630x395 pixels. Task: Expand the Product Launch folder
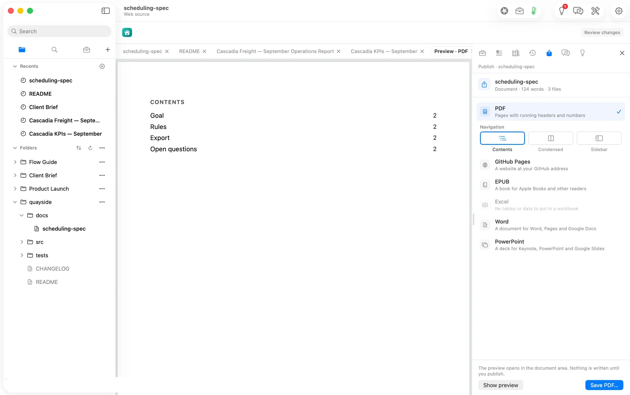[x=15, y=189]
